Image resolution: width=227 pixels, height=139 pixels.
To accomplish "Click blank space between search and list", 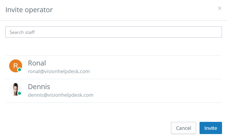I will pos(114,46).
